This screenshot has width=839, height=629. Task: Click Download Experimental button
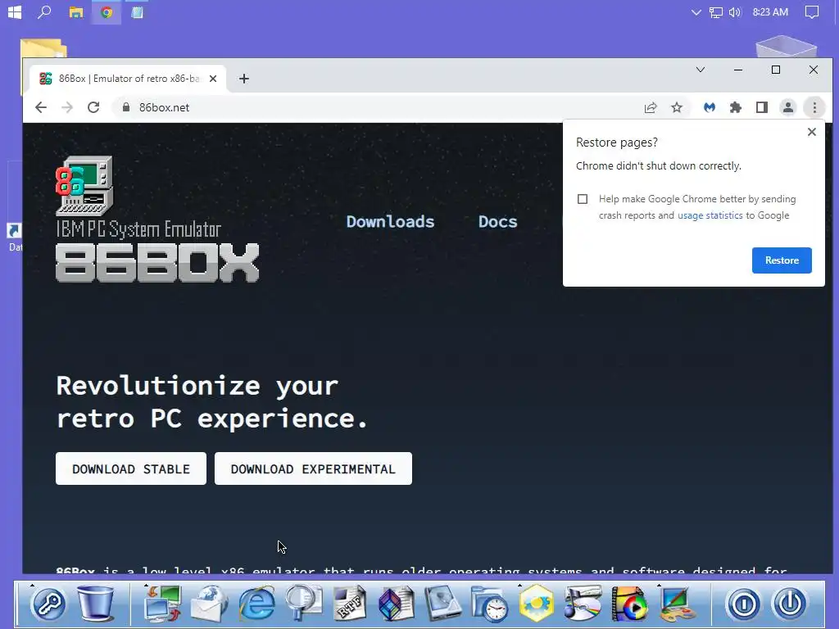click(x=313, y=468)
